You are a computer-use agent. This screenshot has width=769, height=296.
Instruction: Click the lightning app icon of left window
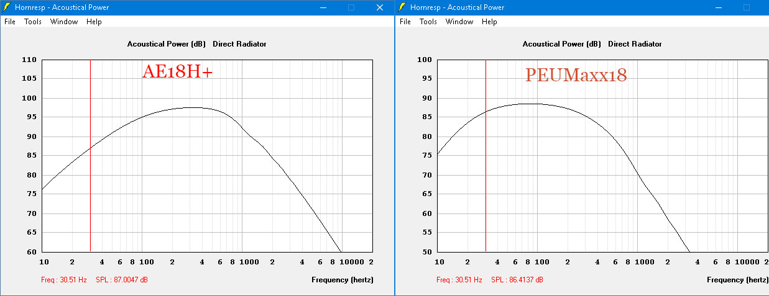tap(7, 7)
